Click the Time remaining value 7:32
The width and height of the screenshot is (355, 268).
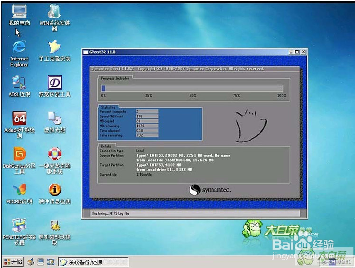pos(147,135)
